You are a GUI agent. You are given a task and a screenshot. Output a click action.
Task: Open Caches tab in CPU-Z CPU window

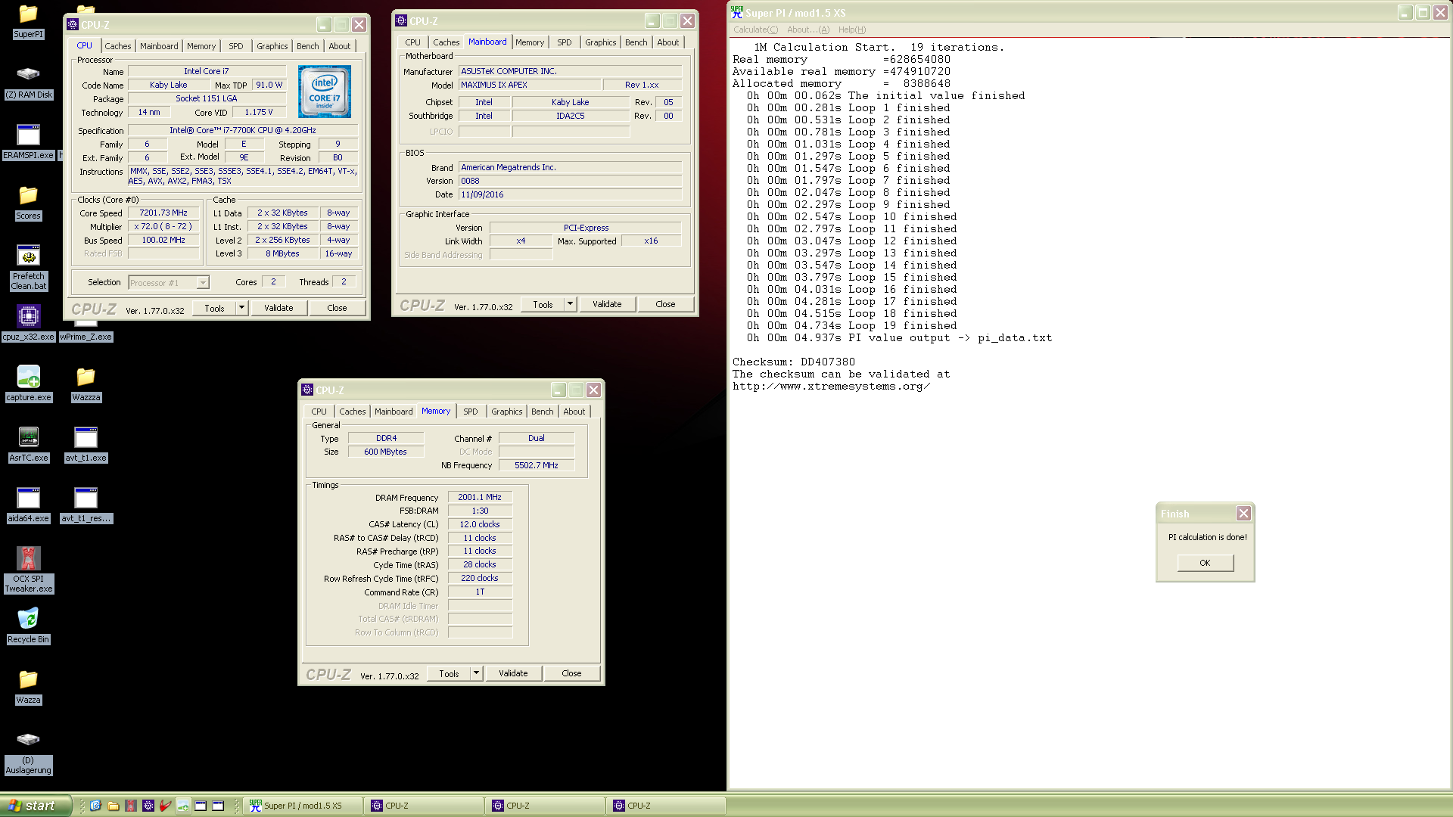tap(117, 46)
